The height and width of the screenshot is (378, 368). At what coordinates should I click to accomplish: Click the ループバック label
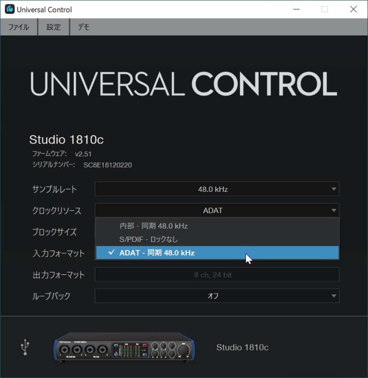[52, 296]
